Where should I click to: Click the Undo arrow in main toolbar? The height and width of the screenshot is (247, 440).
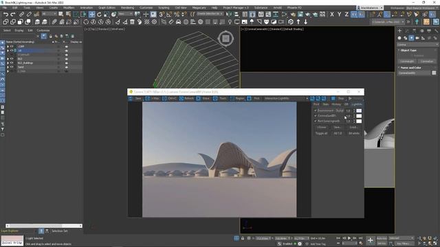tap(5, 14)
